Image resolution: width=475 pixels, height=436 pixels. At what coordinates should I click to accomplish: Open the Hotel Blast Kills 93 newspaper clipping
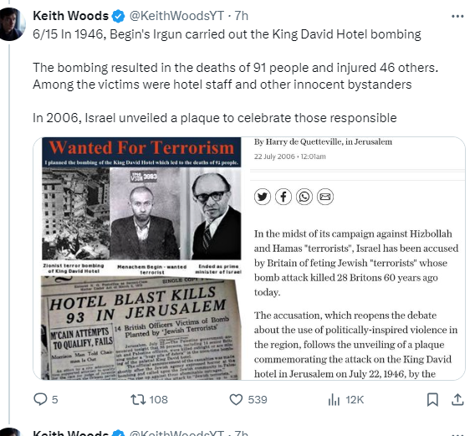[141, 328]
